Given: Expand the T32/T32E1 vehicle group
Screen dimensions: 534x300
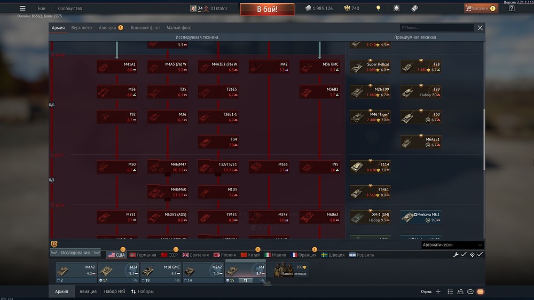Looking at the screenshot, I should pyautogui.click(x=218, y=167).
